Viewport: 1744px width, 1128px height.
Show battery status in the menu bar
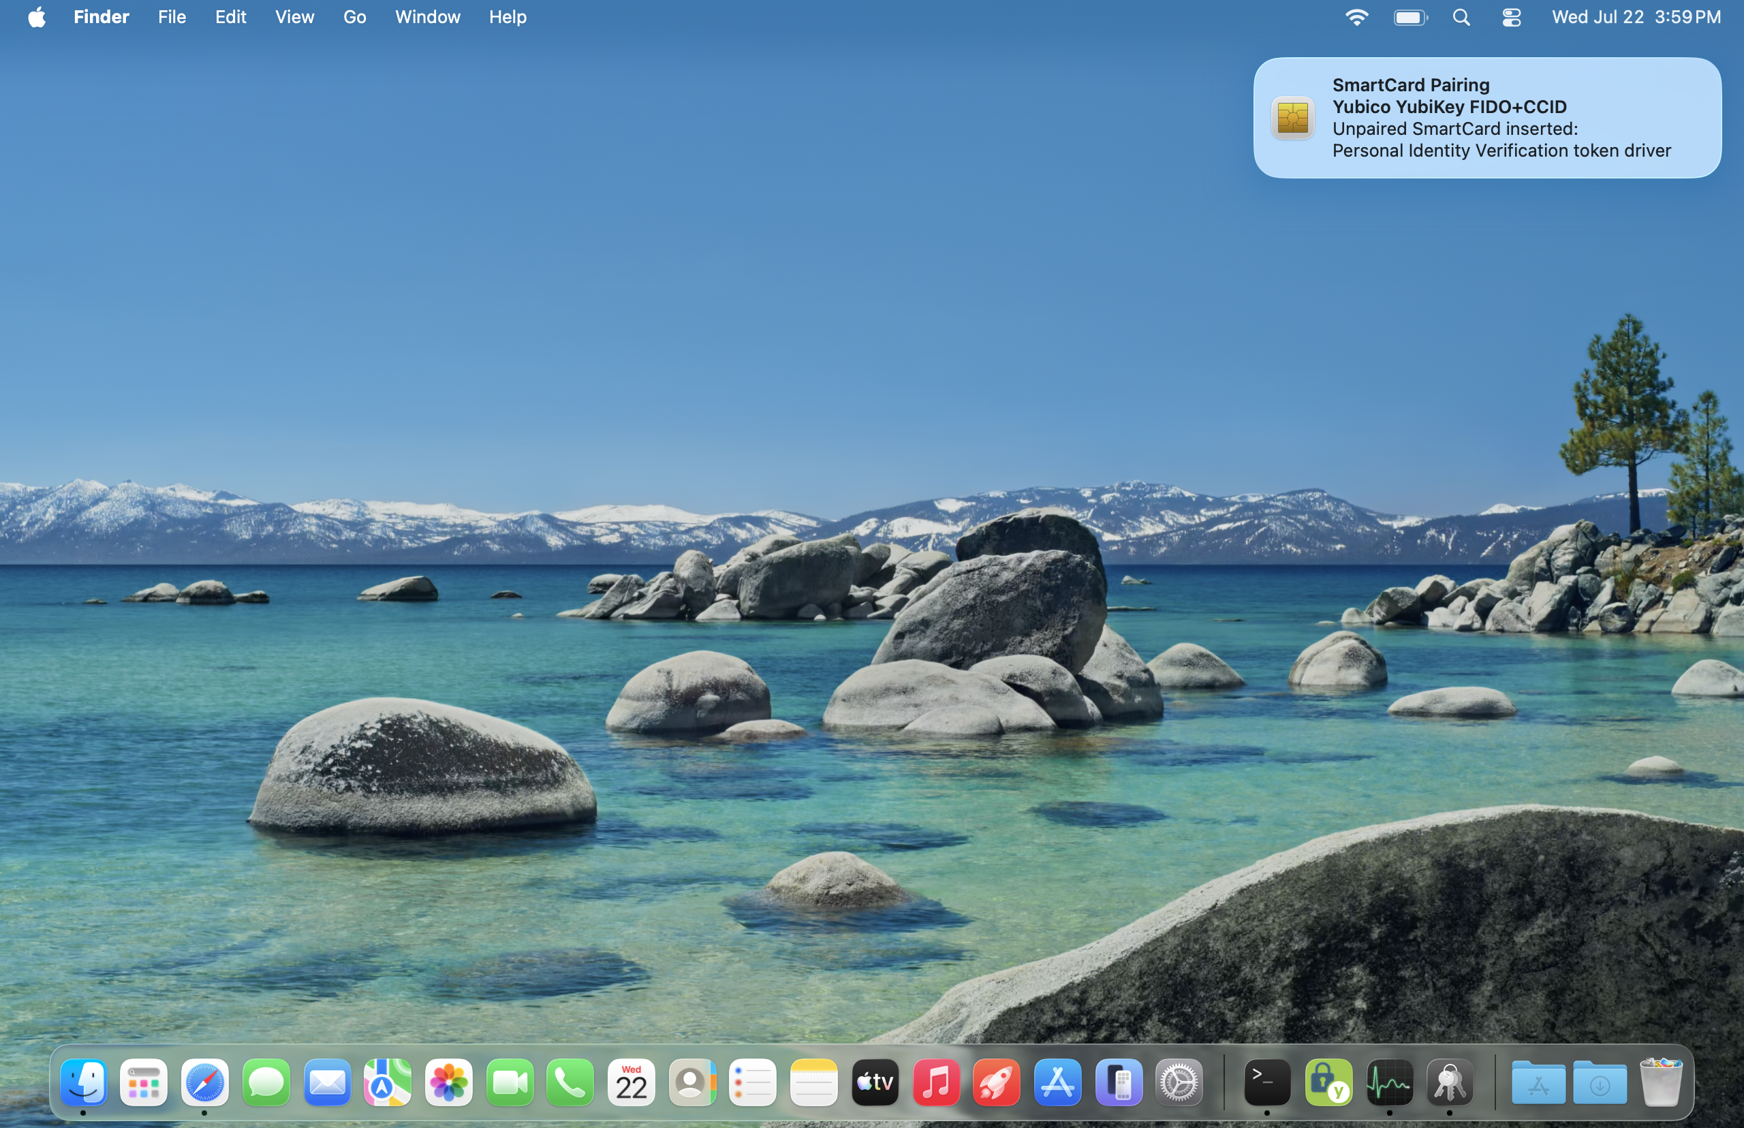click(x=1411, y=17)
